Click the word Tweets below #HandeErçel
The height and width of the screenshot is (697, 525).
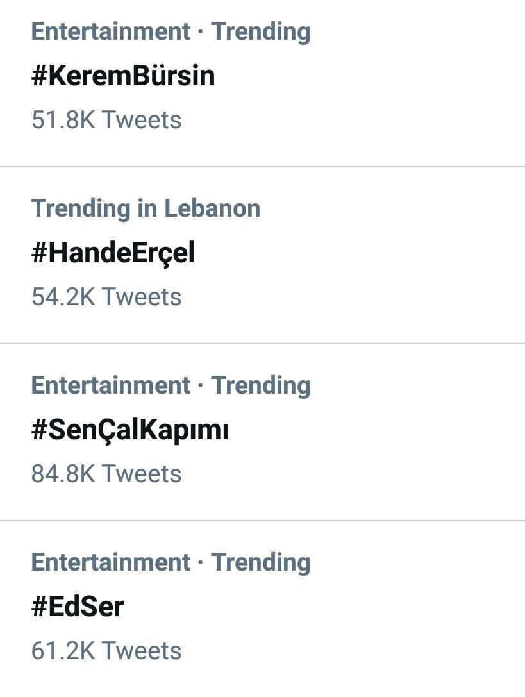pyautogui.click(x=142, y=297)
